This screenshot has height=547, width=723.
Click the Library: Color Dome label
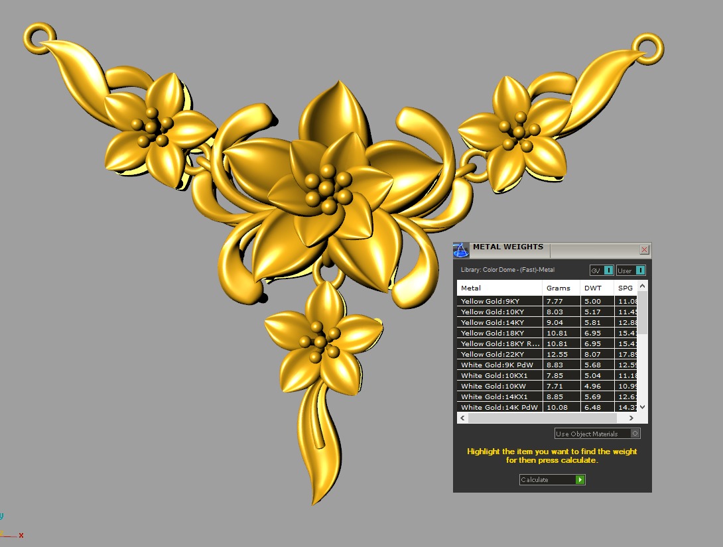[x=507, y=270]
